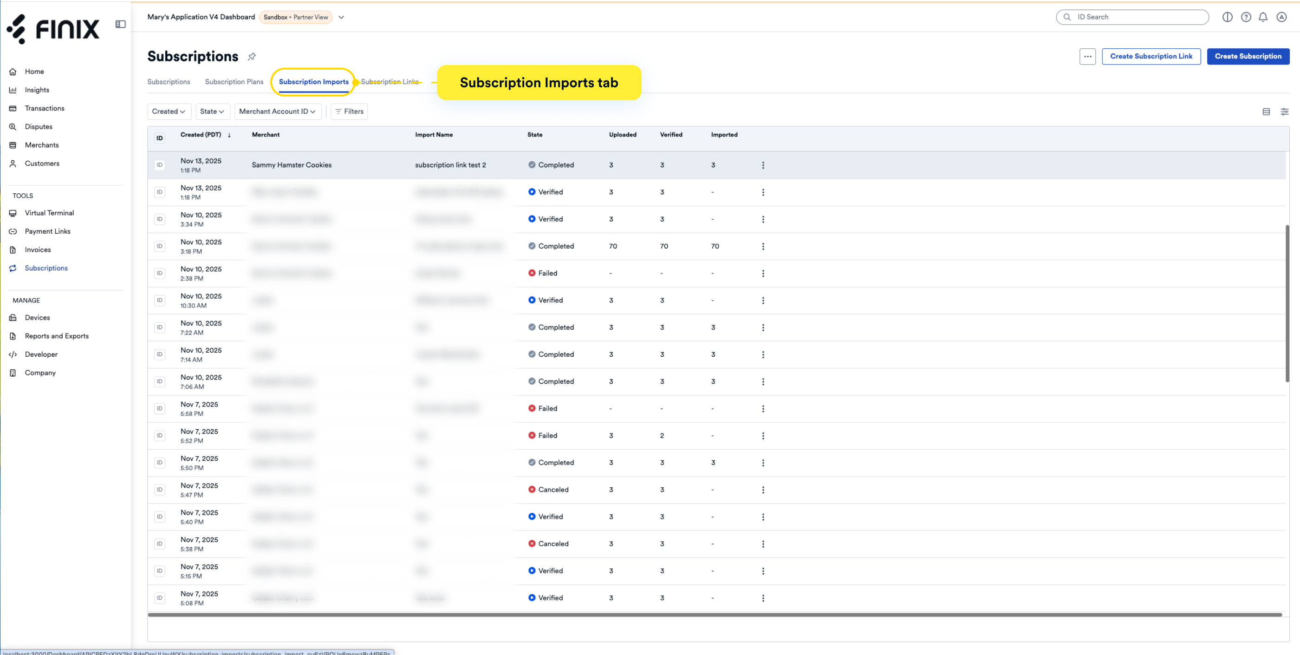Click the Merchant column header

pyautogui.click(x=266, y=135)
